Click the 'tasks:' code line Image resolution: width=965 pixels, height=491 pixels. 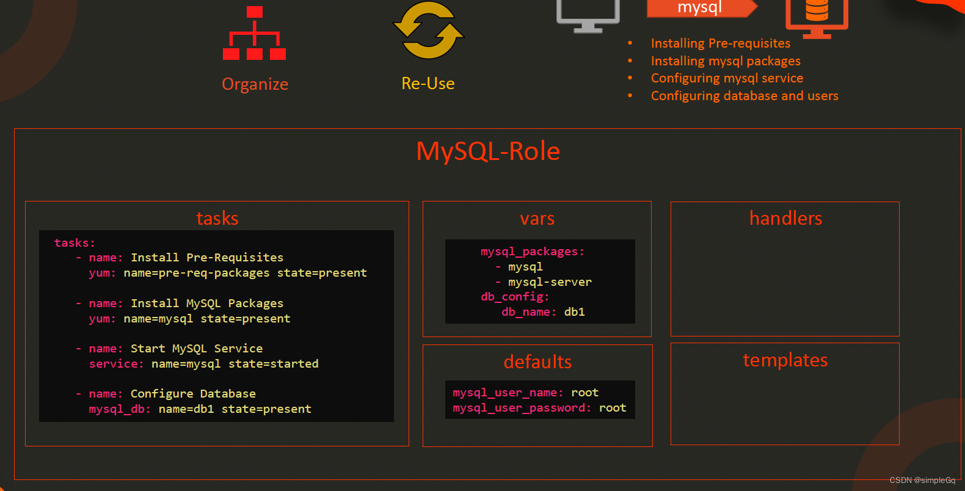click(x=75, y=243)
